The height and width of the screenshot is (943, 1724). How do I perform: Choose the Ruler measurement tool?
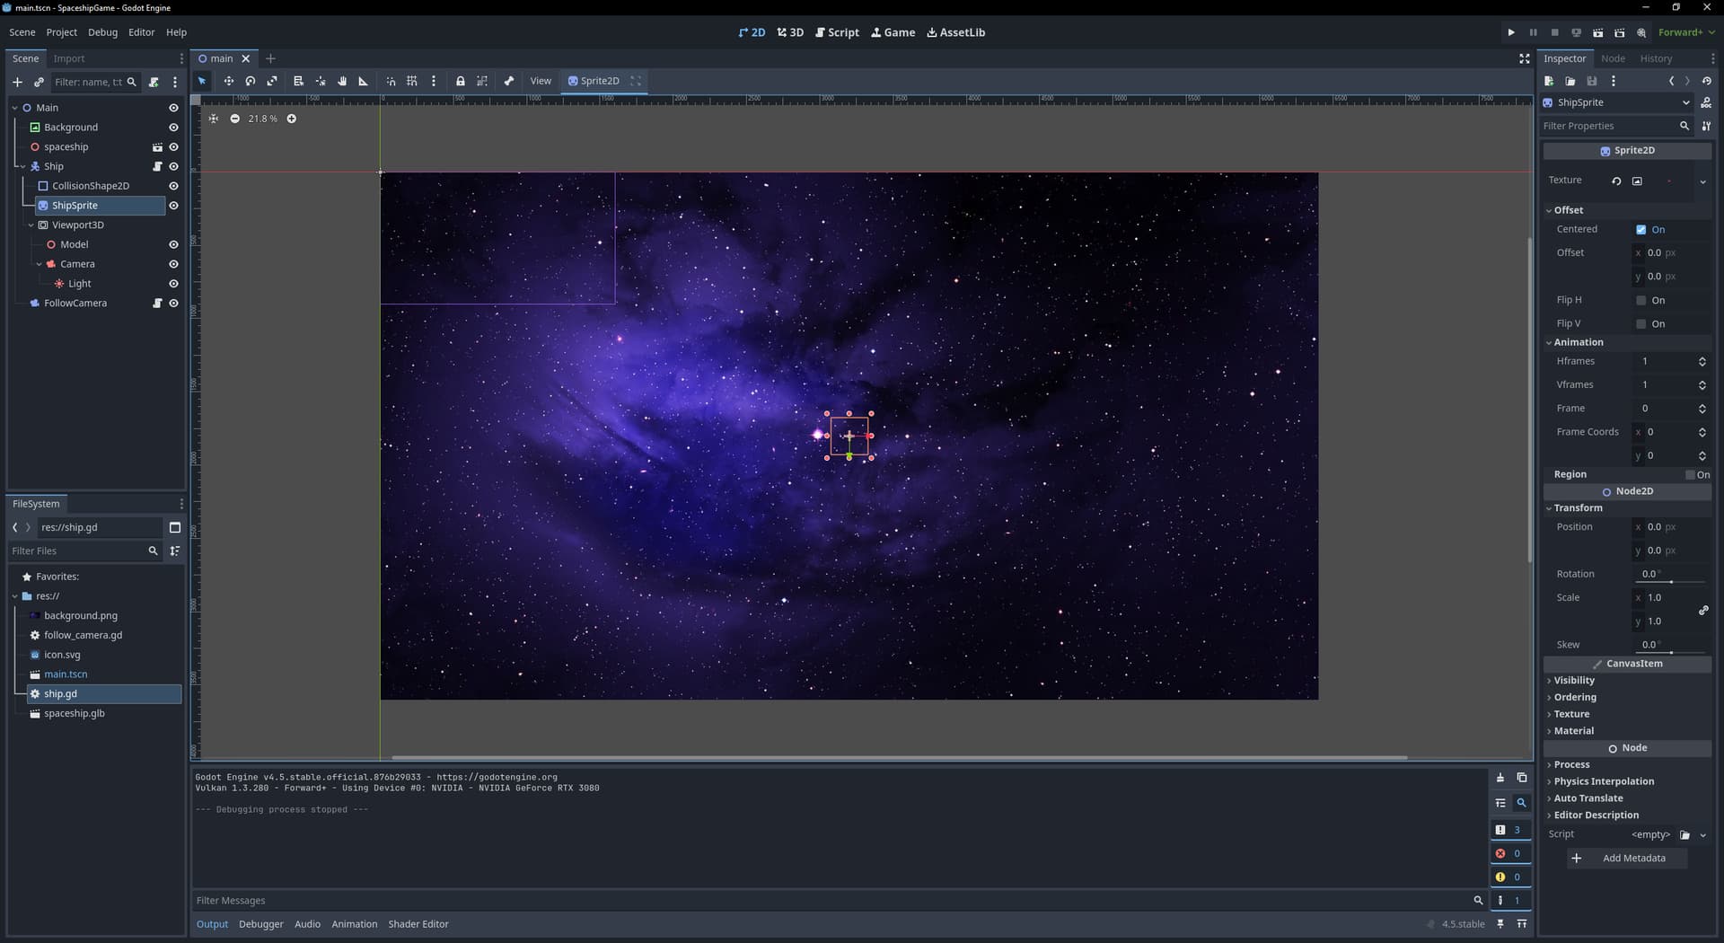[364, 81]
